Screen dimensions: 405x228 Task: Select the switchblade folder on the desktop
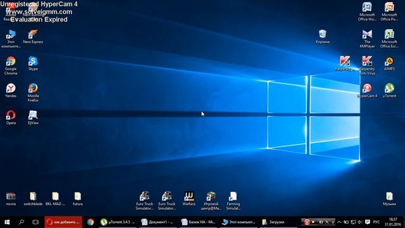33,199
